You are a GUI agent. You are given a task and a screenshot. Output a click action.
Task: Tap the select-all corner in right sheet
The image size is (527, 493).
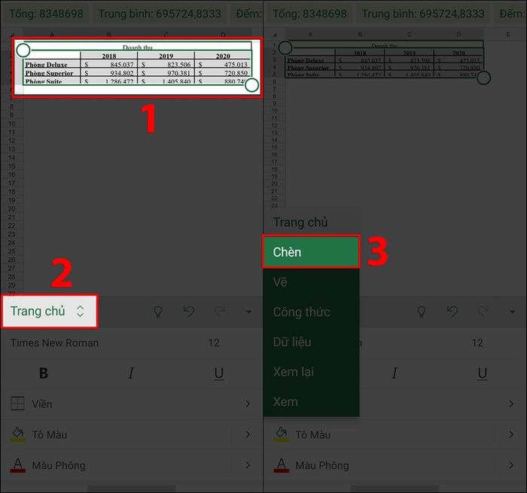tap(275, 35)
